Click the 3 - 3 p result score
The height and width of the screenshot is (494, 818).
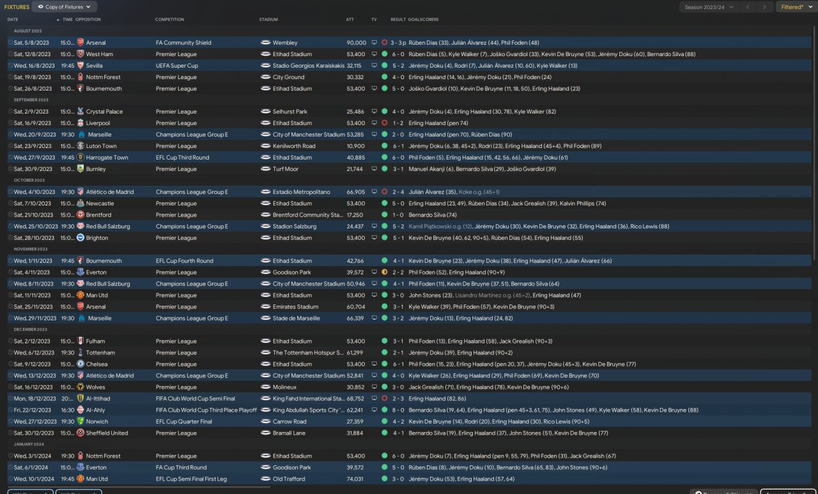click(x=399, y=43)
